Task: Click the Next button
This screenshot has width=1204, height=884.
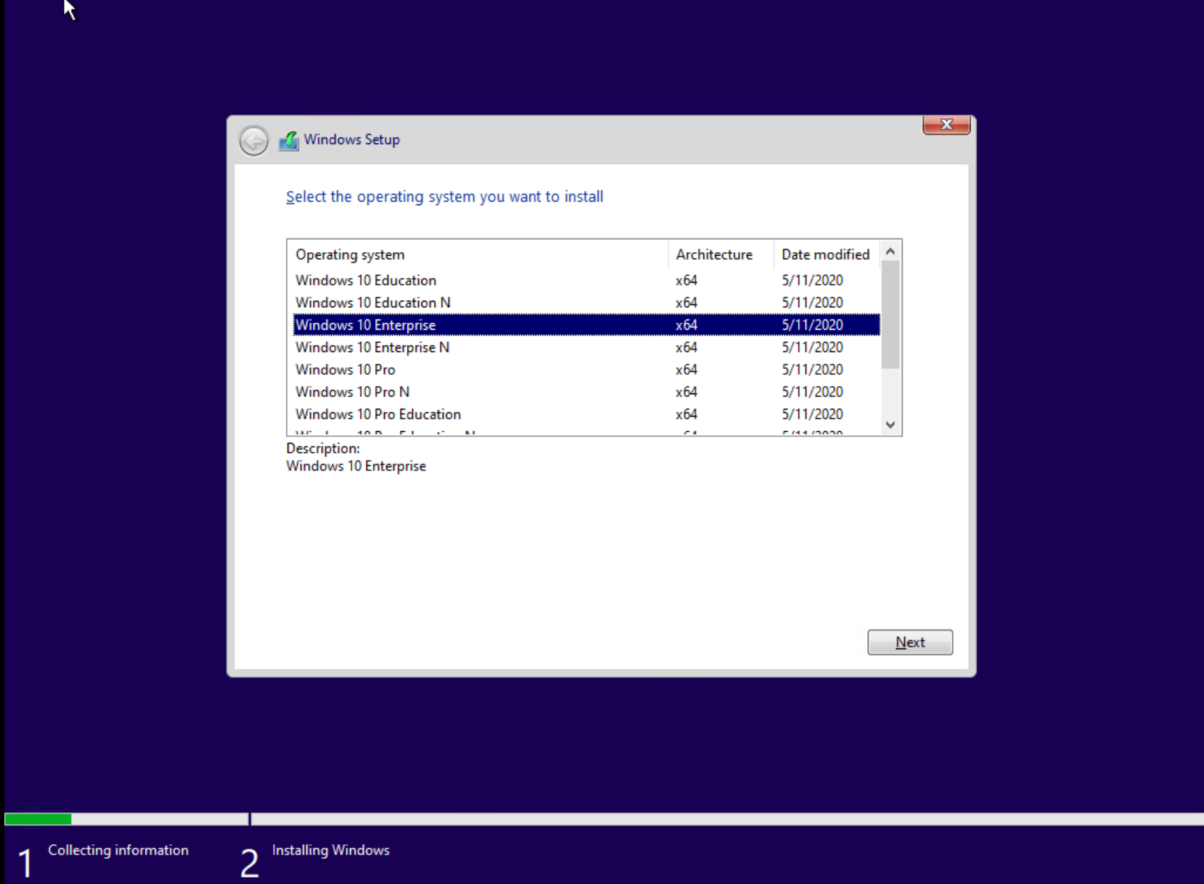Action: (x=910, y=642)
